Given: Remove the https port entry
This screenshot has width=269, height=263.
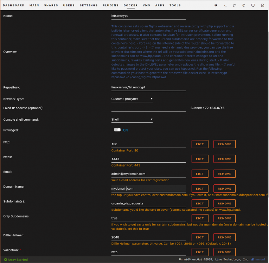Looking at the screenshot, I should (x=224, y=159).
